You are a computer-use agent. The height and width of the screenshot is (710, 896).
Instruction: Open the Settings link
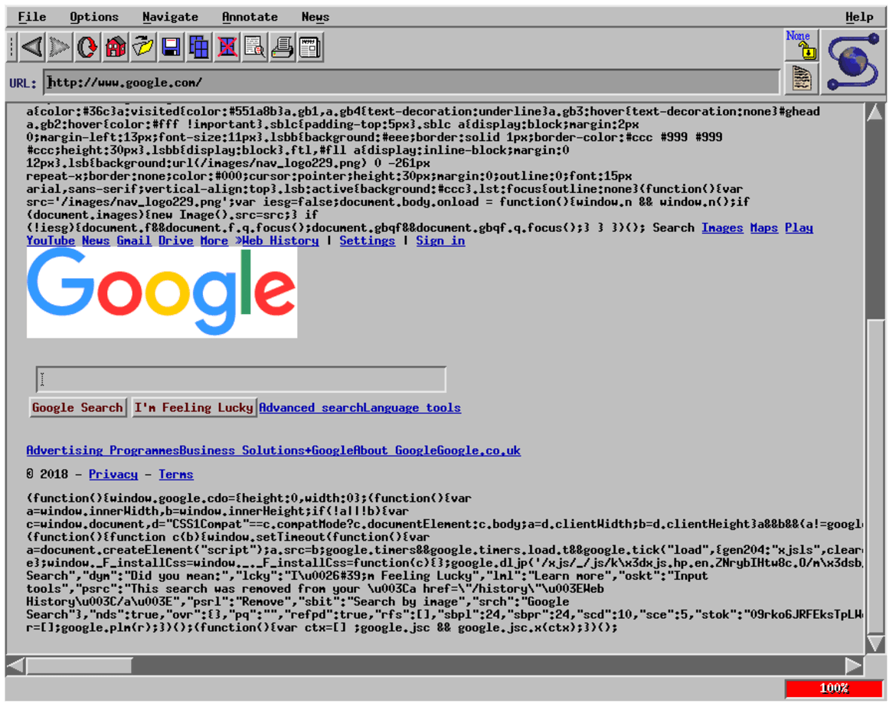(368, 240)
